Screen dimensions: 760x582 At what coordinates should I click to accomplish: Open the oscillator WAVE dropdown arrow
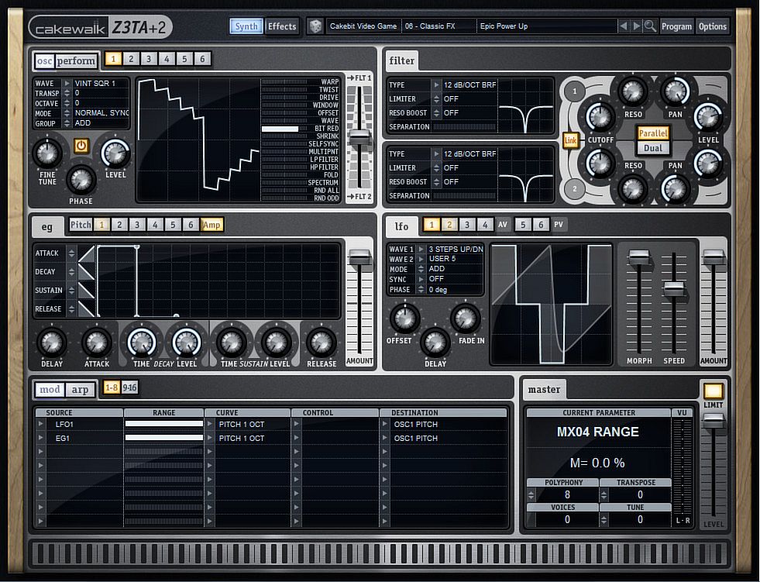tap(67, 84)
